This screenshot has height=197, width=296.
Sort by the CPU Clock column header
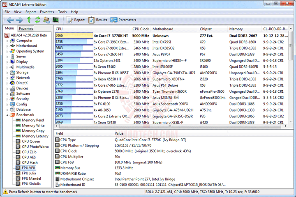[x=141, y=29]
